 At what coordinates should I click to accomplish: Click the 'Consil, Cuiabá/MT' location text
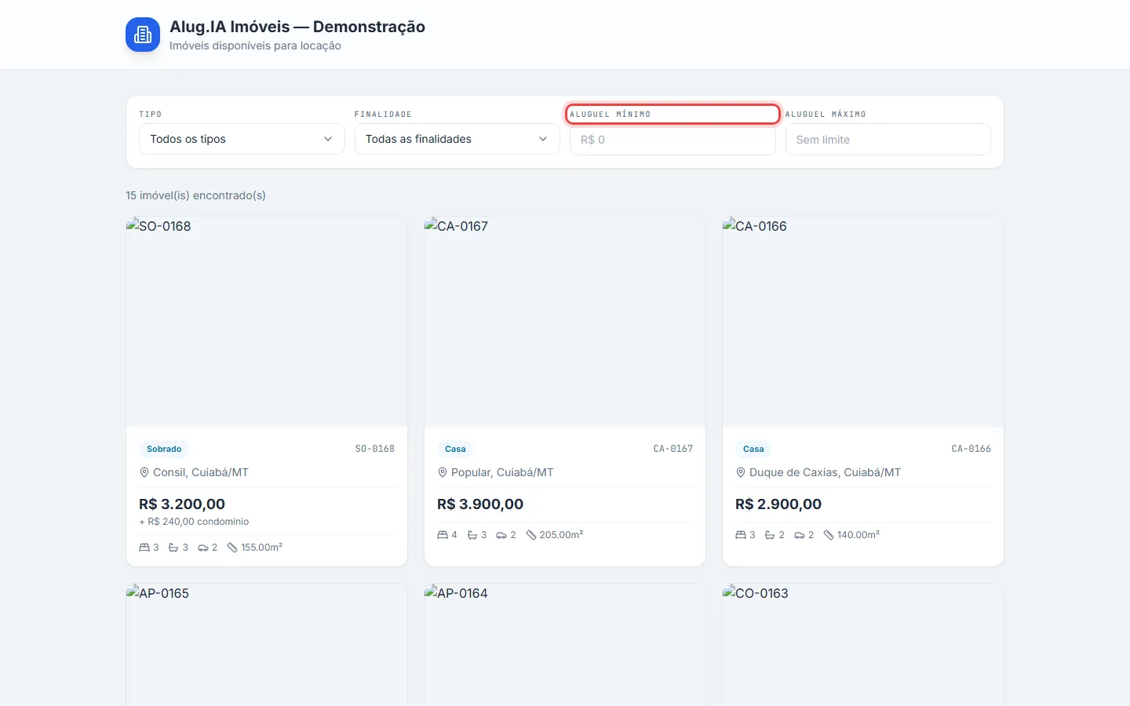pos(201,472)
